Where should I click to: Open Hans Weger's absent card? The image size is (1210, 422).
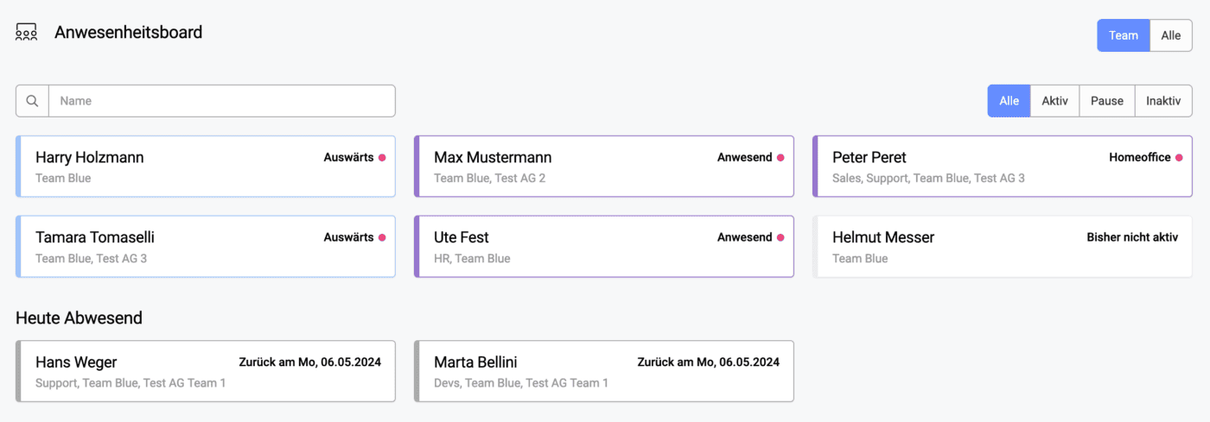click(x=206, y=371)
